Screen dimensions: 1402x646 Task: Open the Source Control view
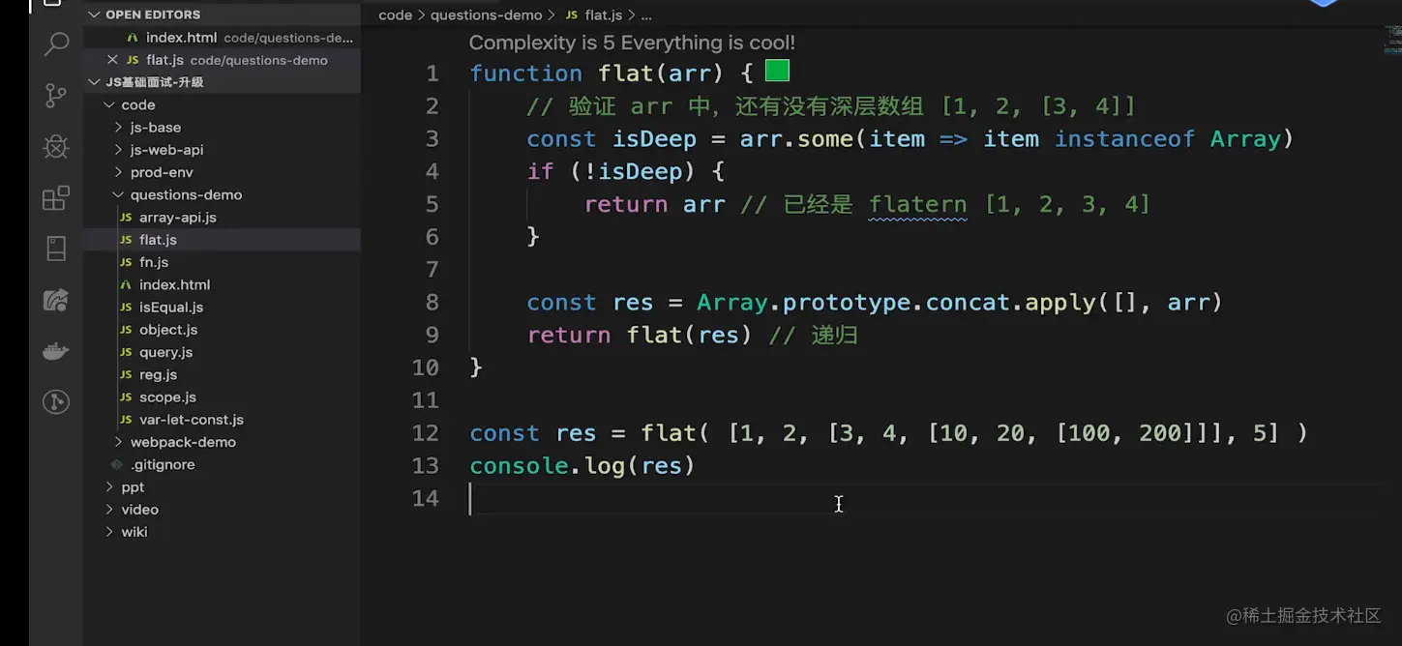56,95
